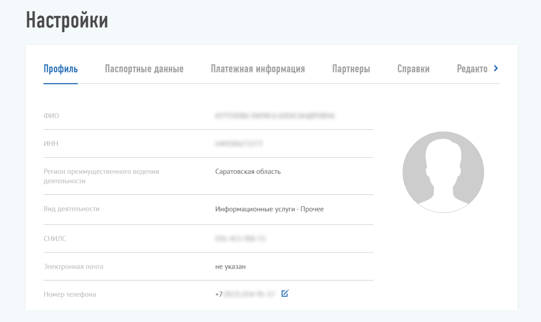The width and height of the screenshot is (541, 322).
Task: Switch to the Профиль tab
Action: coord(61,69)
